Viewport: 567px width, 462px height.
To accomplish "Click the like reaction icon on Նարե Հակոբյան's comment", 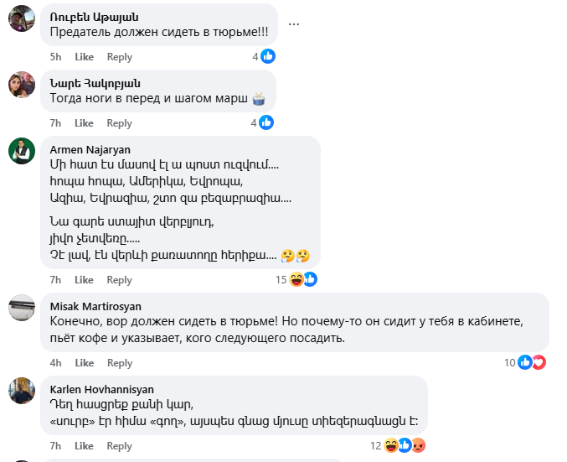I will [266, 122].
